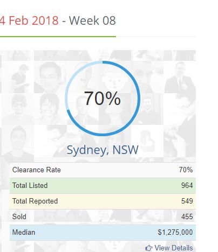Click the Sold row label
This screenshot has height=252, width=218.
tap(19, 216)
